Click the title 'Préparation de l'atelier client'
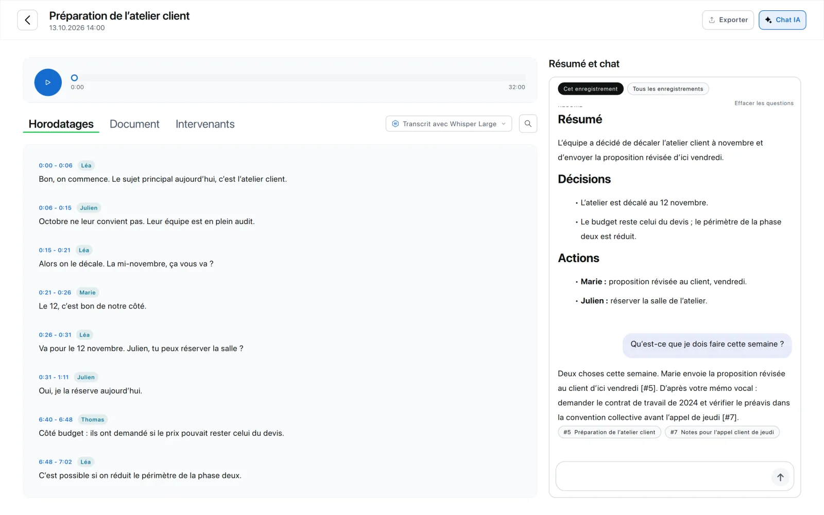This screenshot has width=824, height=515. (119, 16)
